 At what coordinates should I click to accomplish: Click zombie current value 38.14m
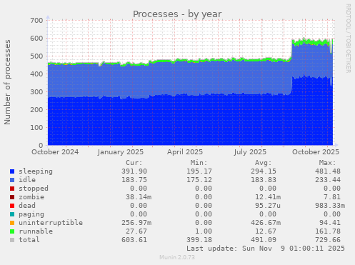click(x=139, y=197)
